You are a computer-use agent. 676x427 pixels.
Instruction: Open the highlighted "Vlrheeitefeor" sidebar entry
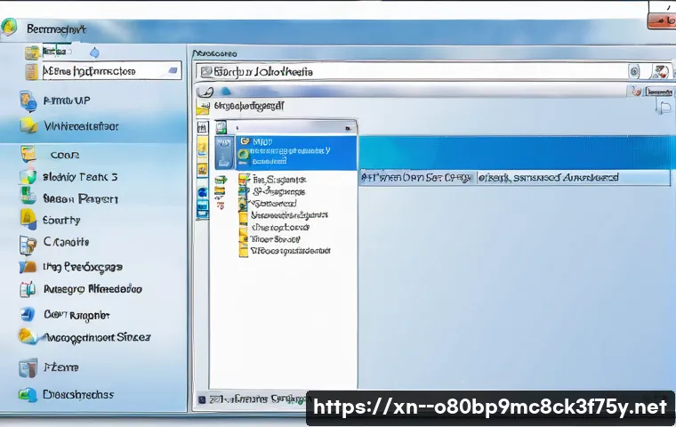[x=81, y=126]
